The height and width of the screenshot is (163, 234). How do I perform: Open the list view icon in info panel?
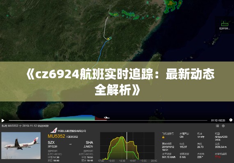coord(217,126)
